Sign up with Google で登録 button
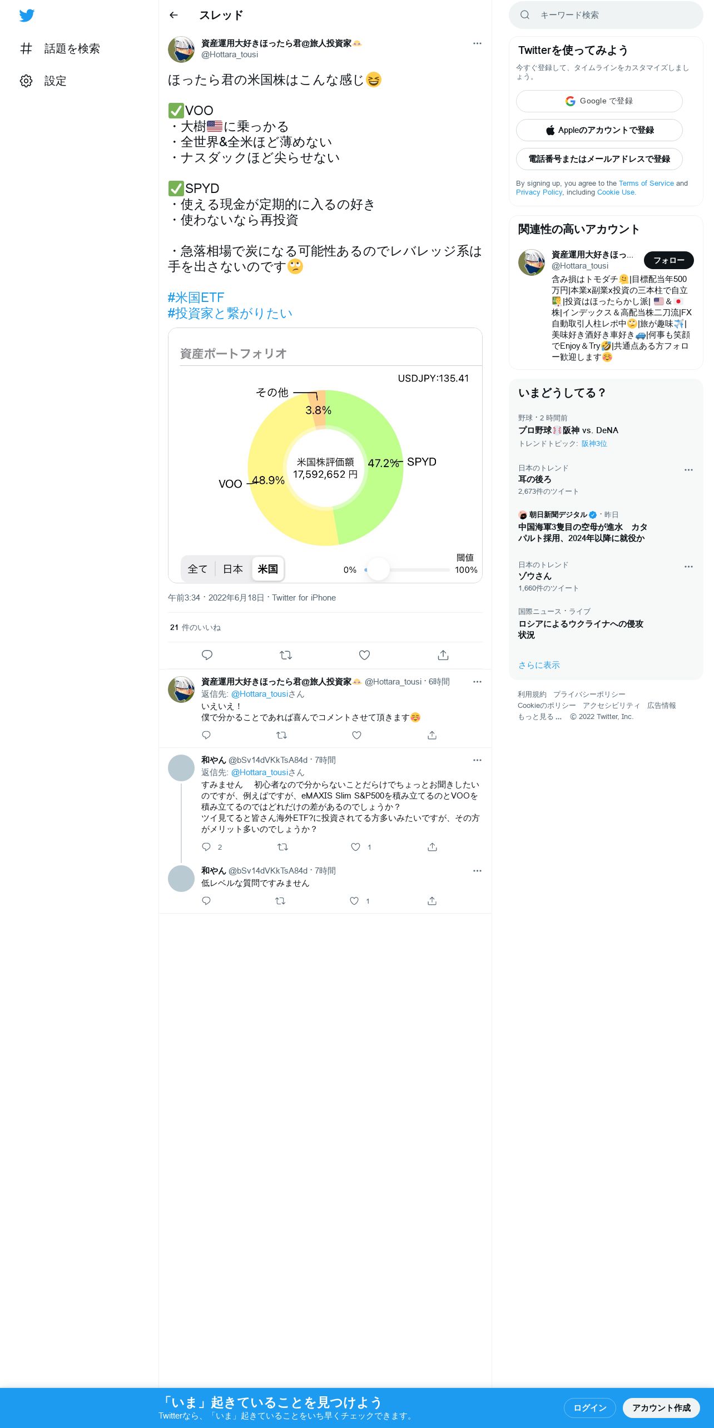 599,101
